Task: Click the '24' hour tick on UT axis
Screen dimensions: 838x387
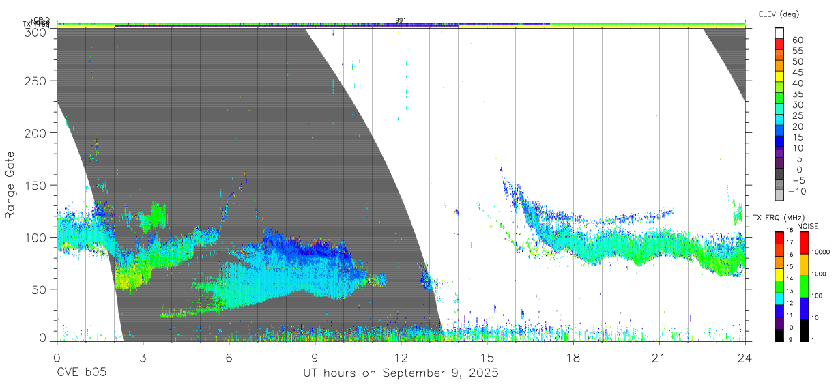Action: pyautogui.click(x=745, y=358)
